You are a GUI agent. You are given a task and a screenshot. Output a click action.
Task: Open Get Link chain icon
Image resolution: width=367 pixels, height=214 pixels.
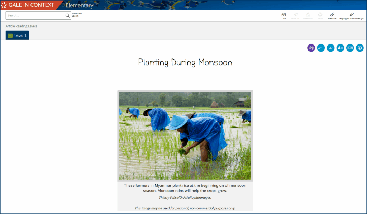click(332, 15)
